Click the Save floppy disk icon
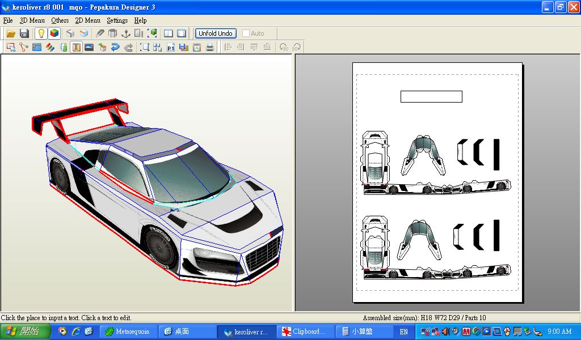 pos(24,33)
